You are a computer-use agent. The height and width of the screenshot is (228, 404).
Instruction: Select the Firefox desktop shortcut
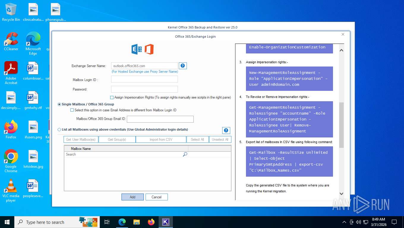[x=11, y=129]
